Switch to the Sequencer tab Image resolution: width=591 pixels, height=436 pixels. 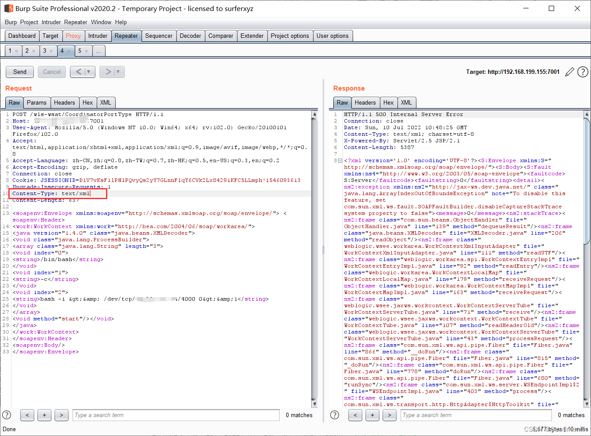(x=159, y=36)
